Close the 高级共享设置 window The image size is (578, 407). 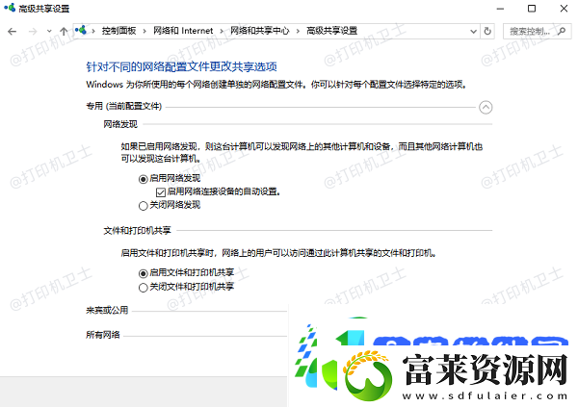[564, 9]
